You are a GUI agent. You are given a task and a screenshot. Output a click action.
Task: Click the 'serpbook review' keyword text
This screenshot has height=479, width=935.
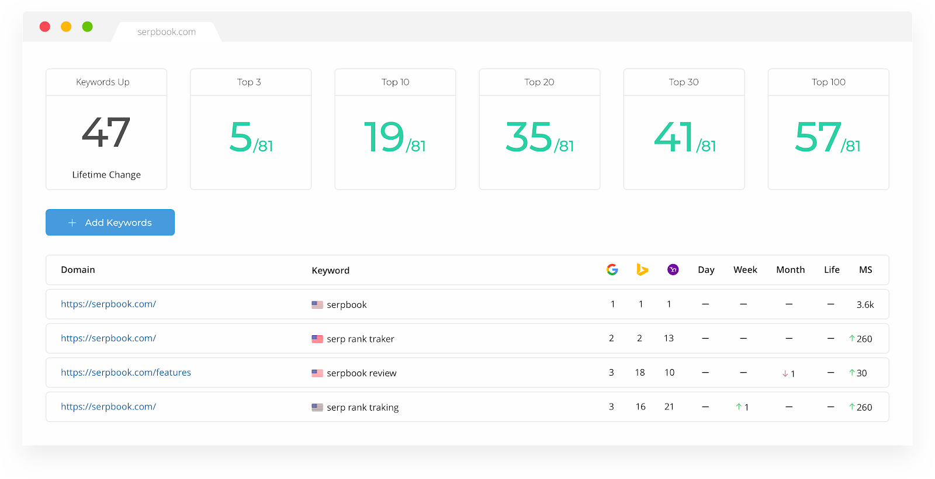coord(361,373)
